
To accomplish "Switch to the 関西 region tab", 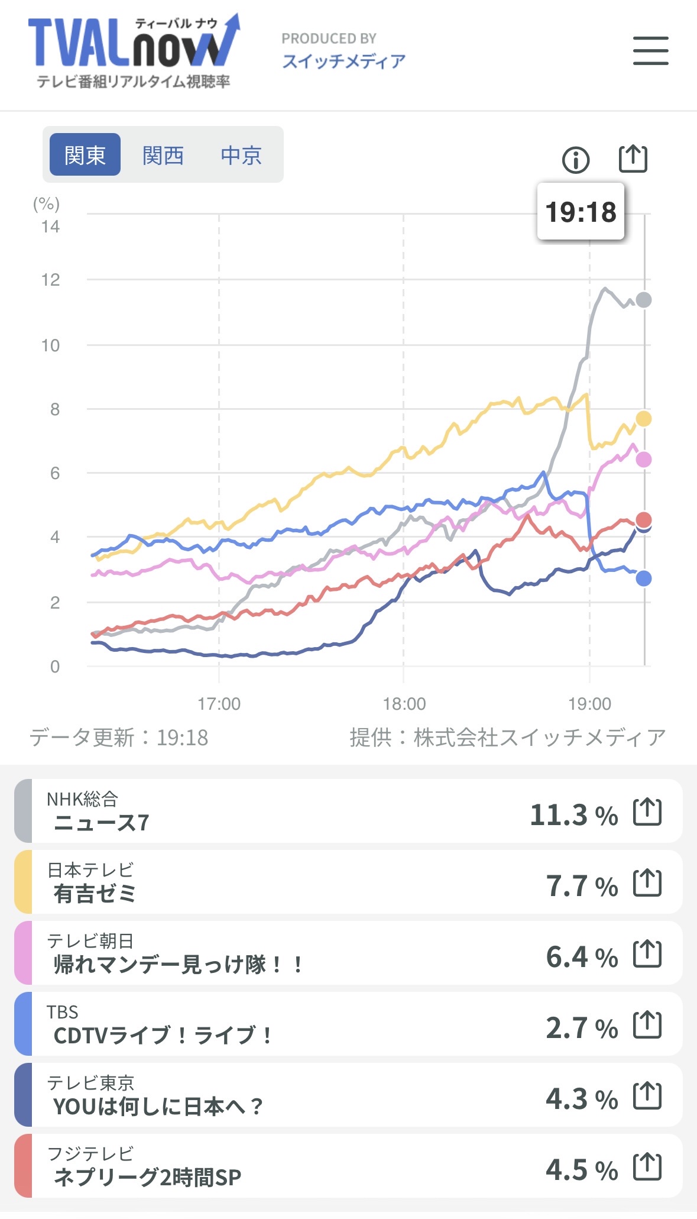I will pyautogui.click(x=163, y=155).
